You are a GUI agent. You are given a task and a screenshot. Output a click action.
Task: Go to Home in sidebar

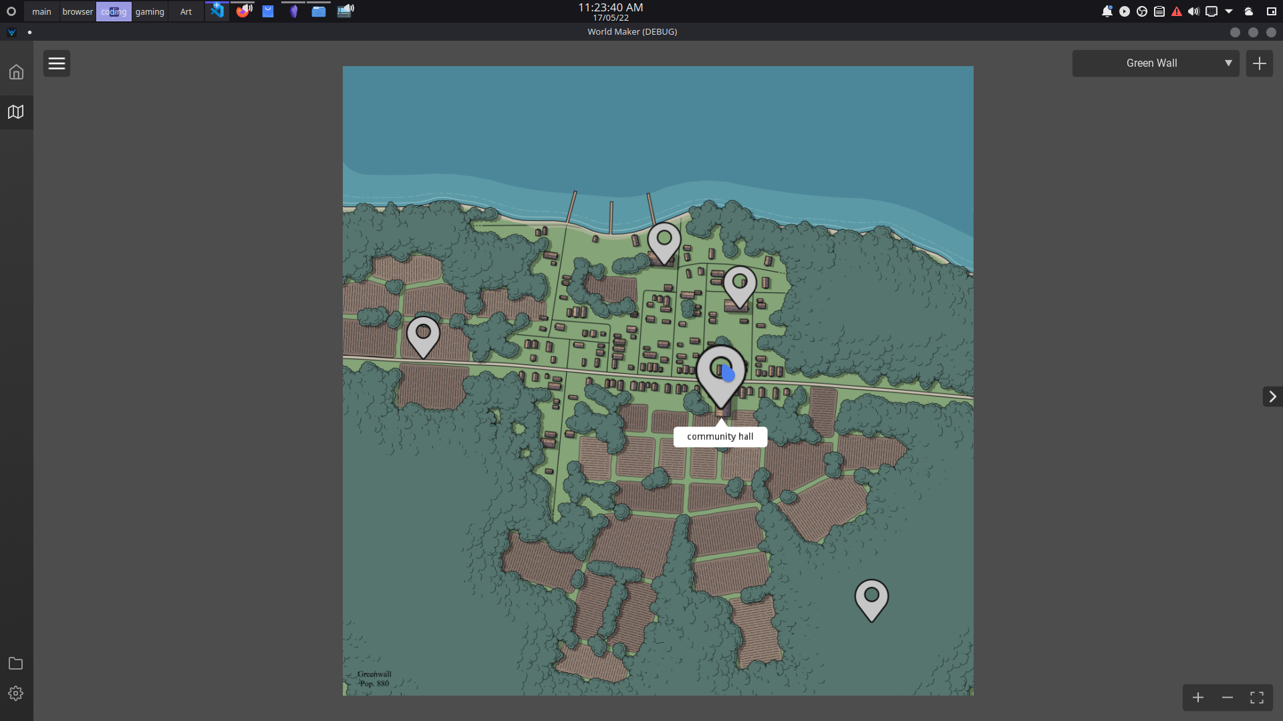click(x=16, y=72)
